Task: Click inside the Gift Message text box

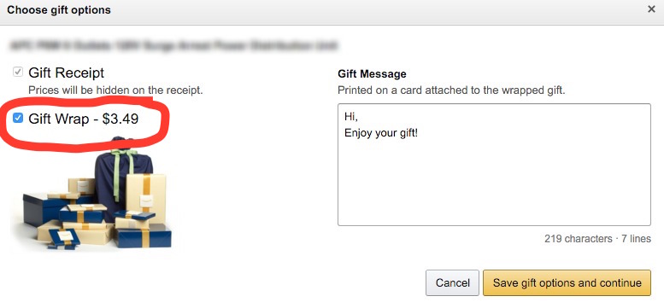Action: point(494,165)
